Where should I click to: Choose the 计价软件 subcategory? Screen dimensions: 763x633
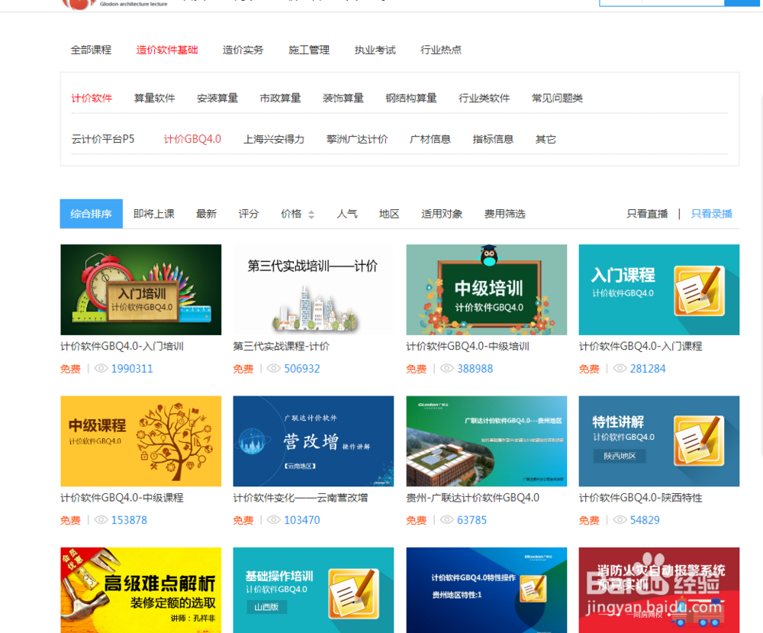(x=92, y=98)
